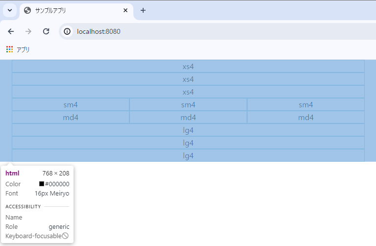Screen dimensions: 376x246
Task: Open the アプリ bookmark link
Action: point(23,49)
